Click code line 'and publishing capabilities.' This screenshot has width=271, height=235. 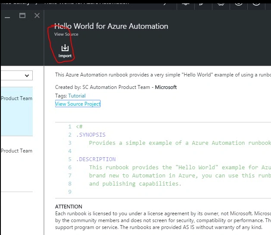135,183
